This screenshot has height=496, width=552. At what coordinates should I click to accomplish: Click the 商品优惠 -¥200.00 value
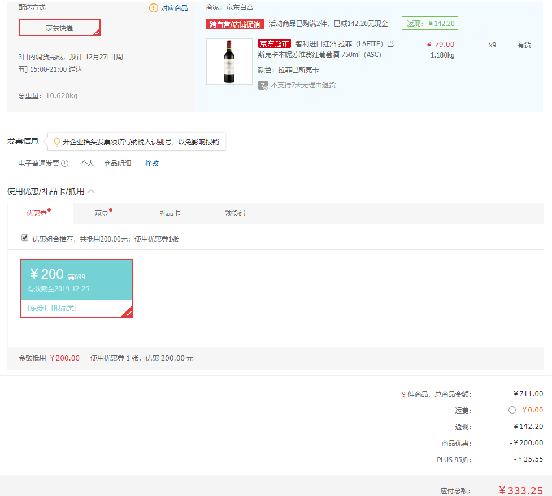point(527,443)
